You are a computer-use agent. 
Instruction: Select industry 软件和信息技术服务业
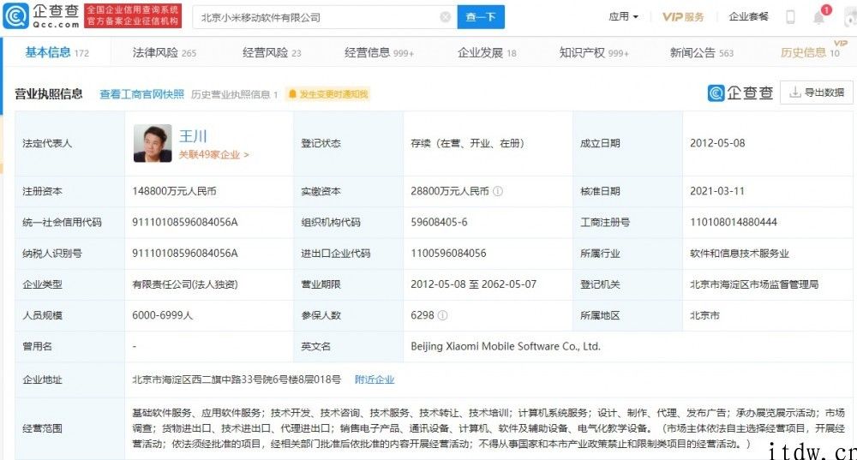tap(740, 254)
